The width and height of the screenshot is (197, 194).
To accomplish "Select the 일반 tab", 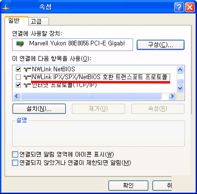I will pyautogui.click(x=17, y=20).
